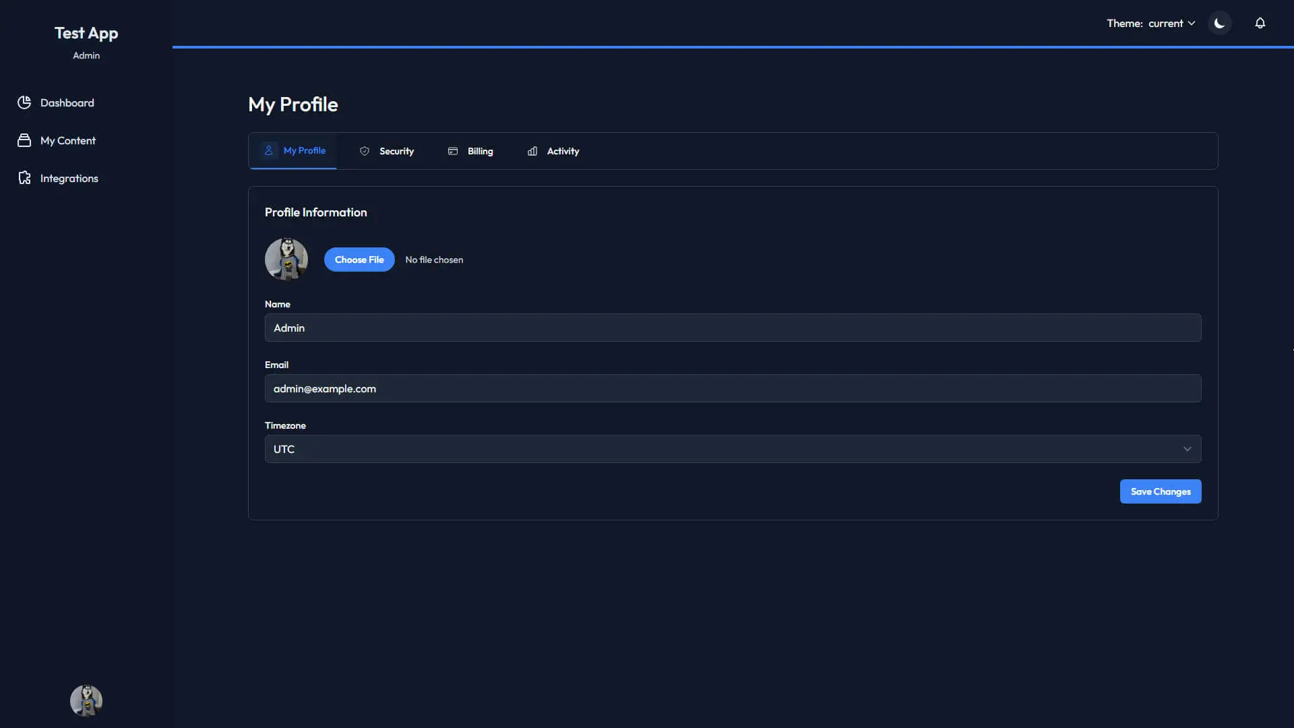Expand the Timezone dropdown showing UTC

click(1187, 448)
